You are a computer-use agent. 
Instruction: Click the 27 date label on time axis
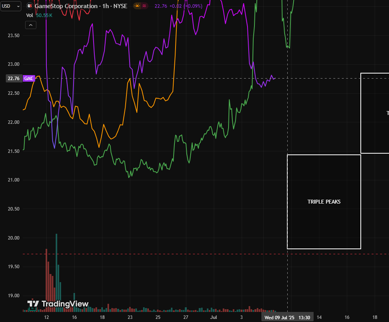coord(186,317)
